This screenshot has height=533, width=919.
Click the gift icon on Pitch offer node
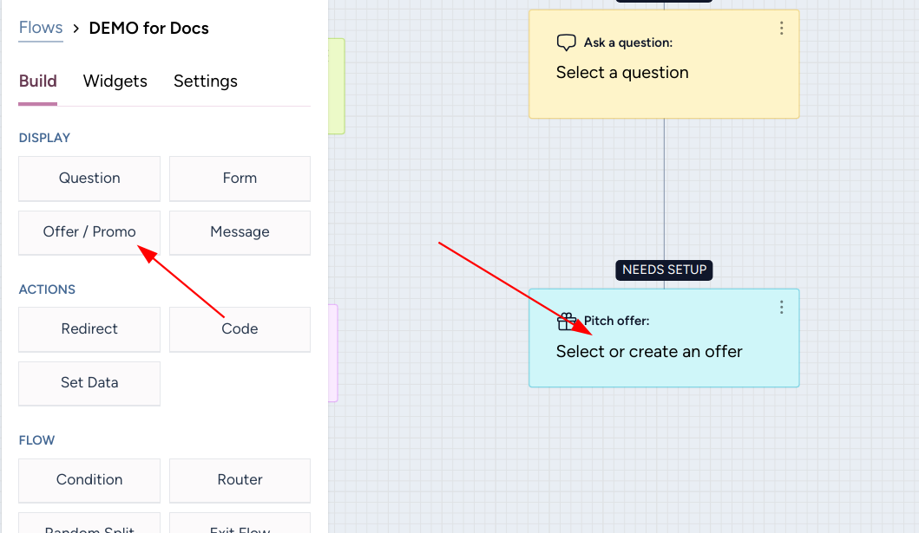pos(566,322)
